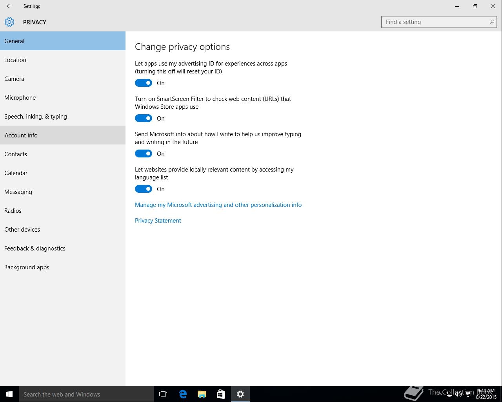Image resolution: width=502 pixels, height=402 pixels.
Task: Open Speech, inking, & typing settings
Action: point(63,116)
